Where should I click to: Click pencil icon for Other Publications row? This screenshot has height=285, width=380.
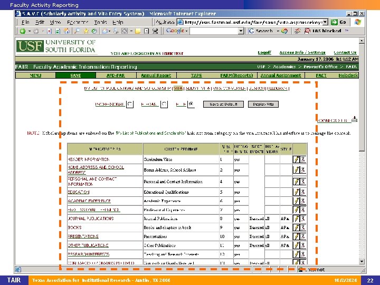pyautogui.click(x=296, y=245)
